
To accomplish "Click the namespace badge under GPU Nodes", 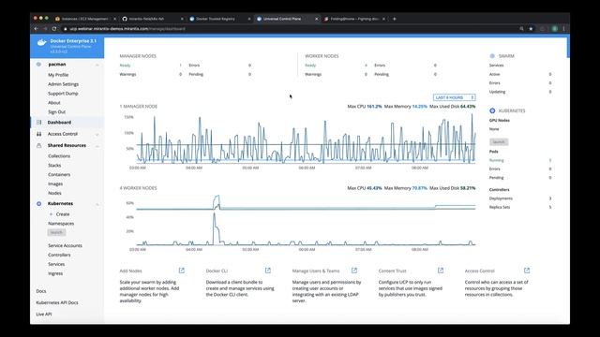I will 499,141.
